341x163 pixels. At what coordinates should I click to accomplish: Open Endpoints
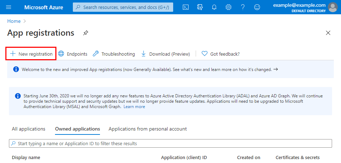pos(73,54)
